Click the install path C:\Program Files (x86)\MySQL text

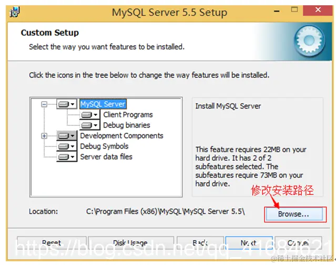pyautogui.click(x=166, y=212)
